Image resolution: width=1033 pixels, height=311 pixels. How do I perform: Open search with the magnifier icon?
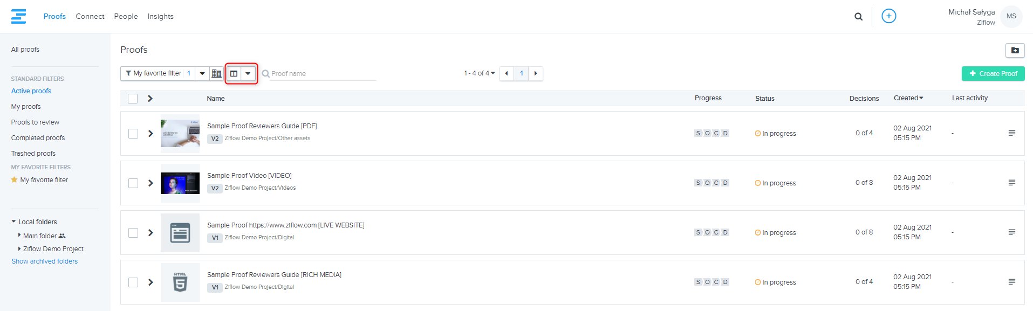click(858, 17)
